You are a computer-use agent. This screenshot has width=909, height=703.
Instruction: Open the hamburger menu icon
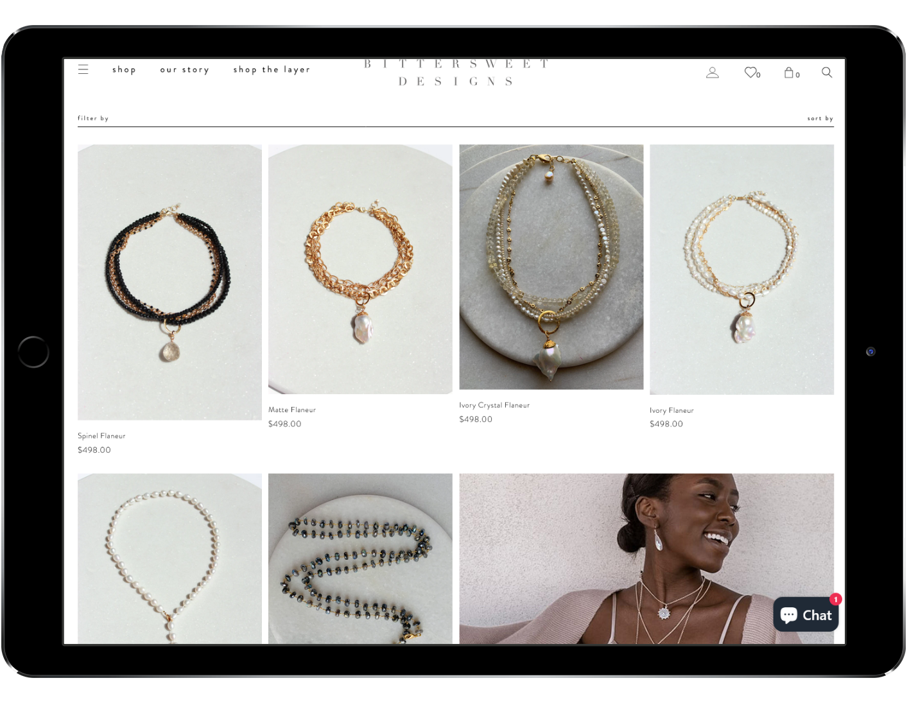click(x=83, y=69)
